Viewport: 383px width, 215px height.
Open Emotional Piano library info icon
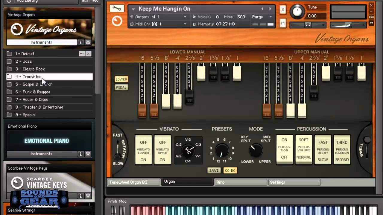coord(80,154)
